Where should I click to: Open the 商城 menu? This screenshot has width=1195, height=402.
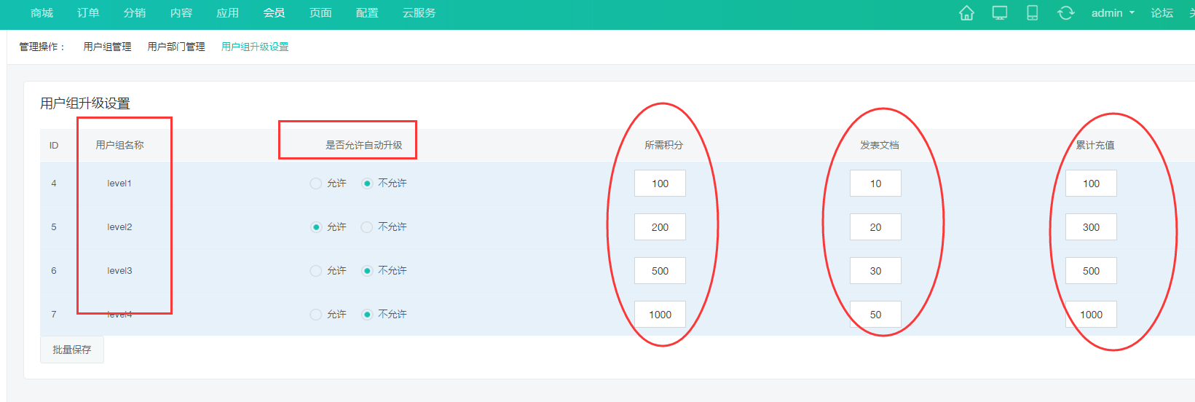42,13
